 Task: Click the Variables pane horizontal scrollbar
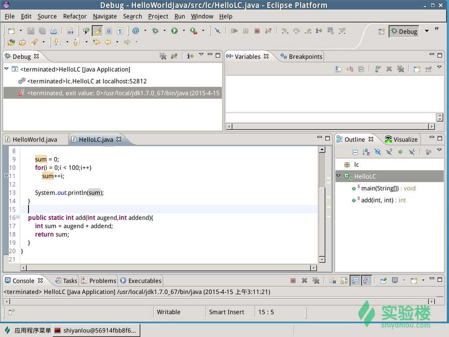click(330, 126)
